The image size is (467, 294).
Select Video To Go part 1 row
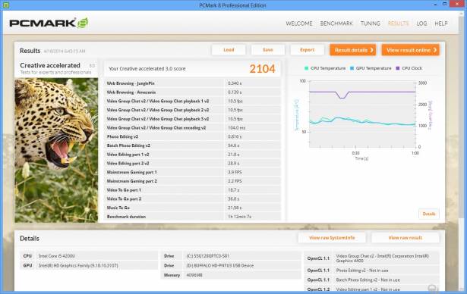tap(192, 190)
